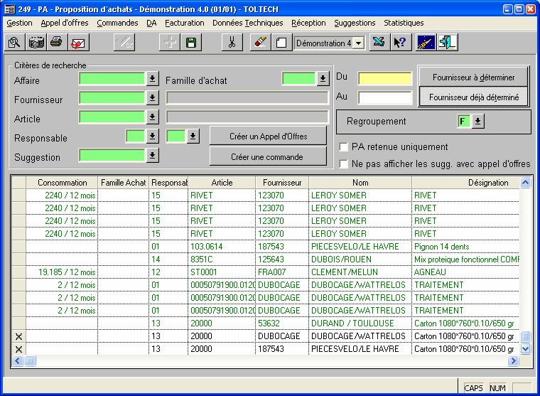Click the table scroll down arrow
This screenshot has height=396, width=540.
click(525, 349)
